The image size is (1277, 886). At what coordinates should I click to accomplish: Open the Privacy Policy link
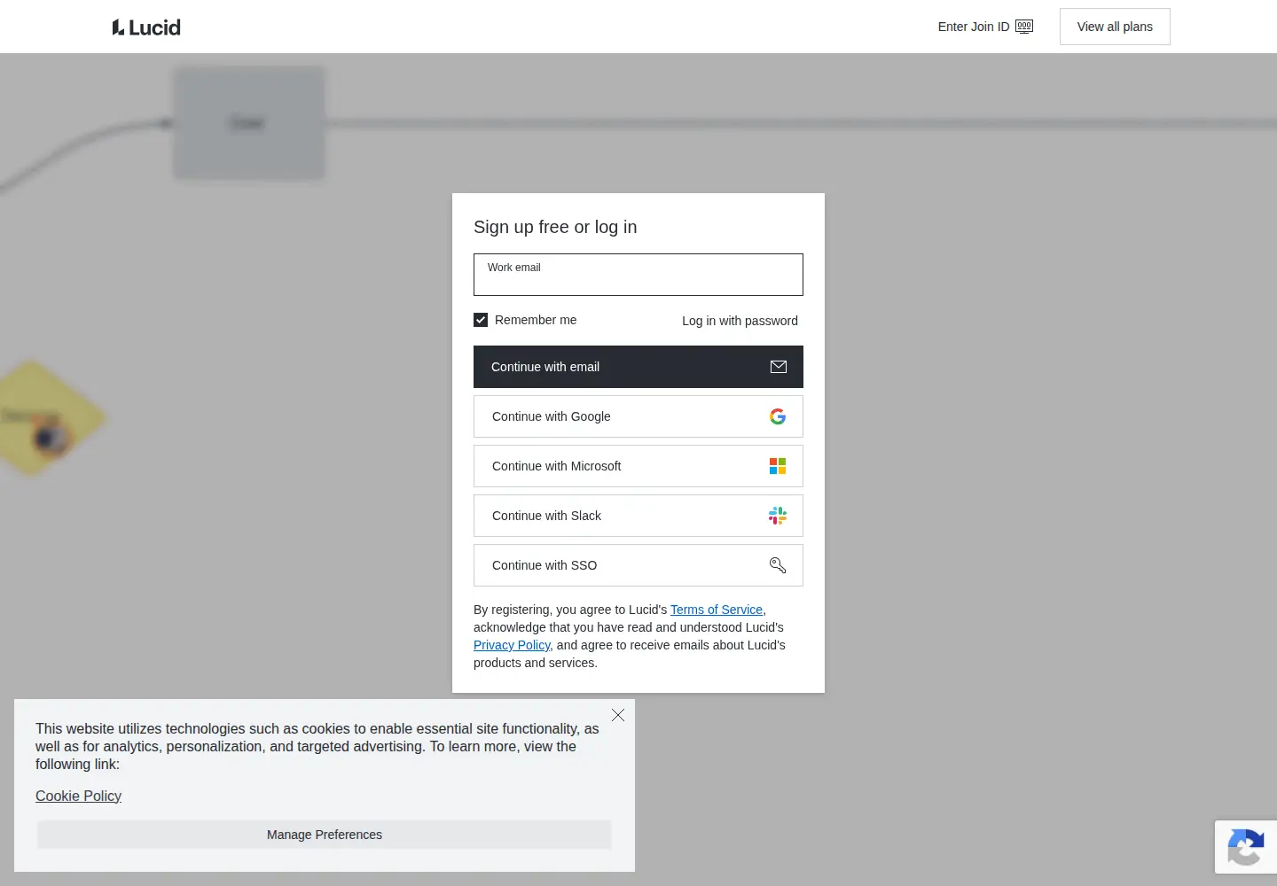(x=512, y=645)
